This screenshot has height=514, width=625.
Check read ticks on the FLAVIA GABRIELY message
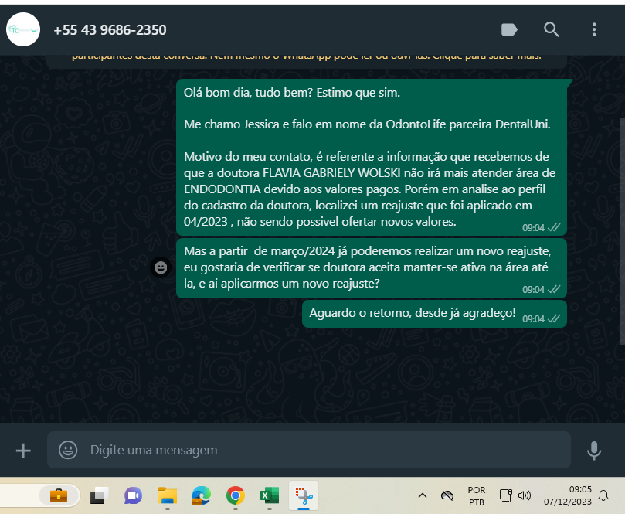pyautogui.click(x=554, y=227)
